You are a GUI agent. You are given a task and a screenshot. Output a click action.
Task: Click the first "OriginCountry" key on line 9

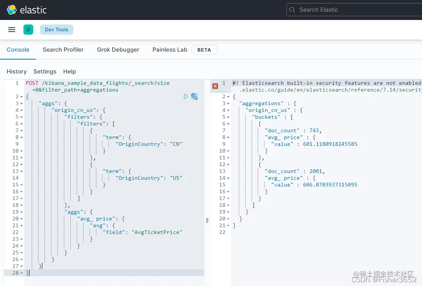(x=139, y=144)
